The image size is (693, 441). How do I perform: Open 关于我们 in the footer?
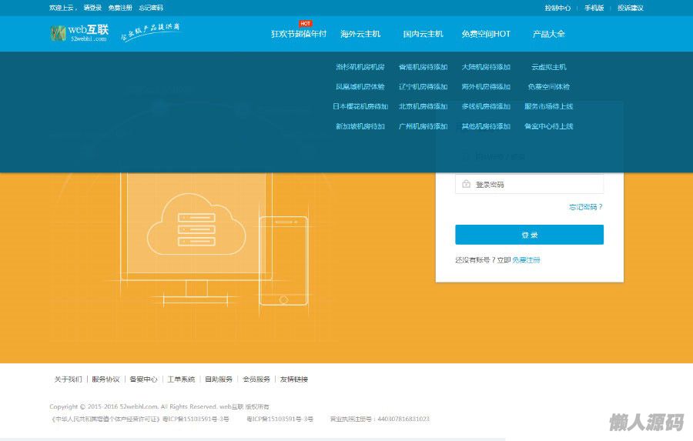(x=68, y=379)
